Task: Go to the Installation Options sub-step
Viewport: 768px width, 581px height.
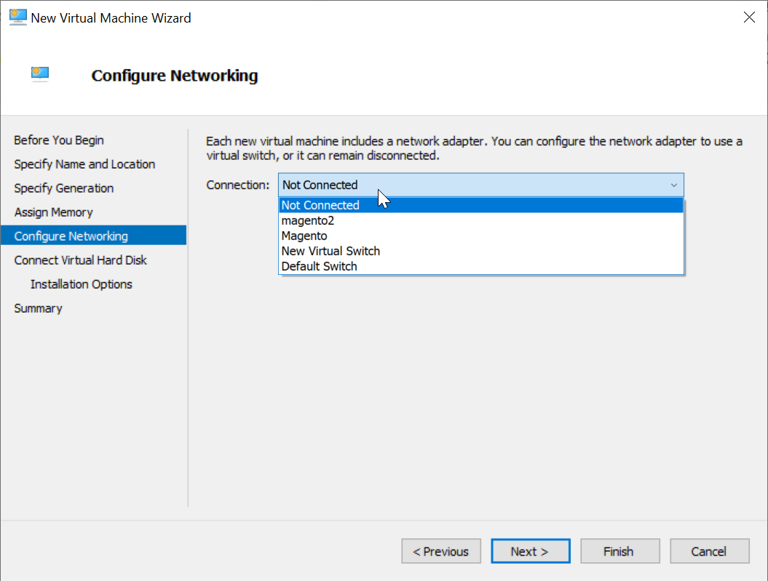Action: tap(82, 284)
